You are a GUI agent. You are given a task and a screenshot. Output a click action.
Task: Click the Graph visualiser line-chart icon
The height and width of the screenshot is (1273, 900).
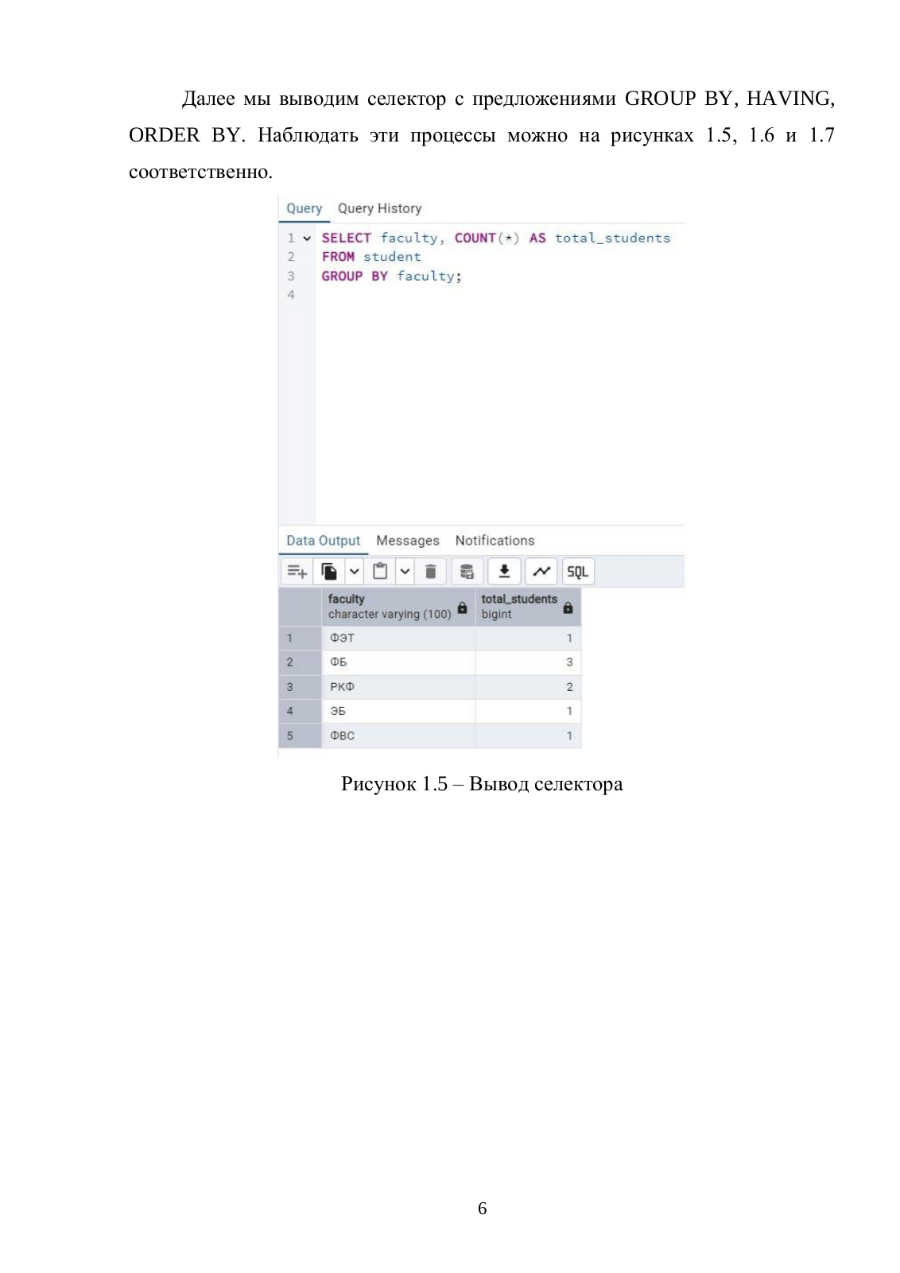[x=541, y=572]
